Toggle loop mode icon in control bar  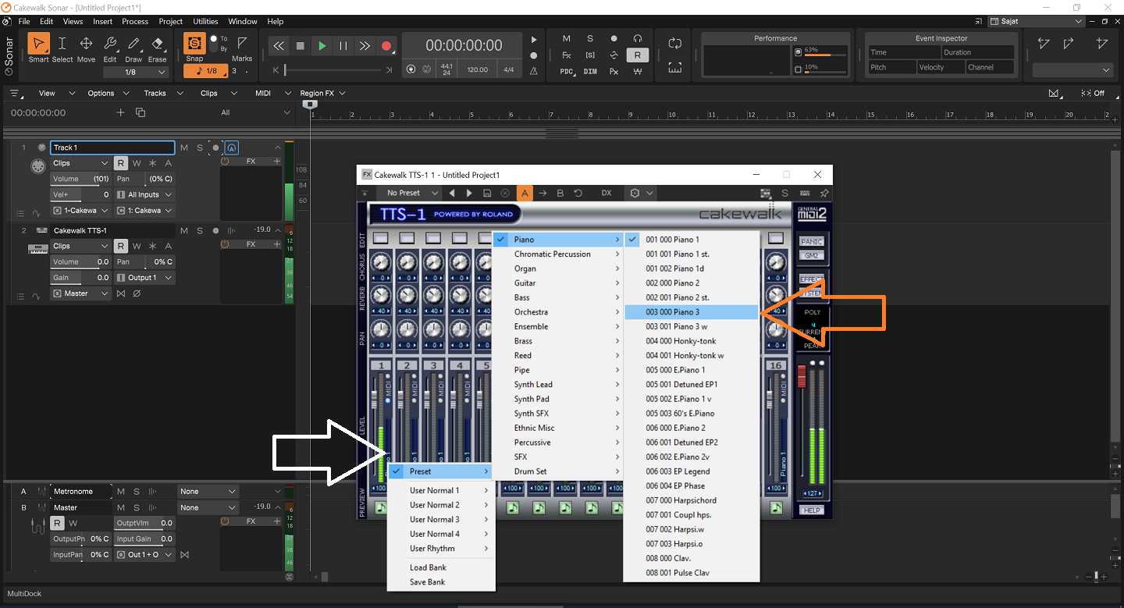[x=675, y=44]
